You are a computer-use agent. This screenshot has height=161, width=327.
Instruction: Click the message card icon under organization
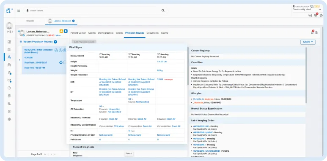pyautogui.click(x=310, y=15)
